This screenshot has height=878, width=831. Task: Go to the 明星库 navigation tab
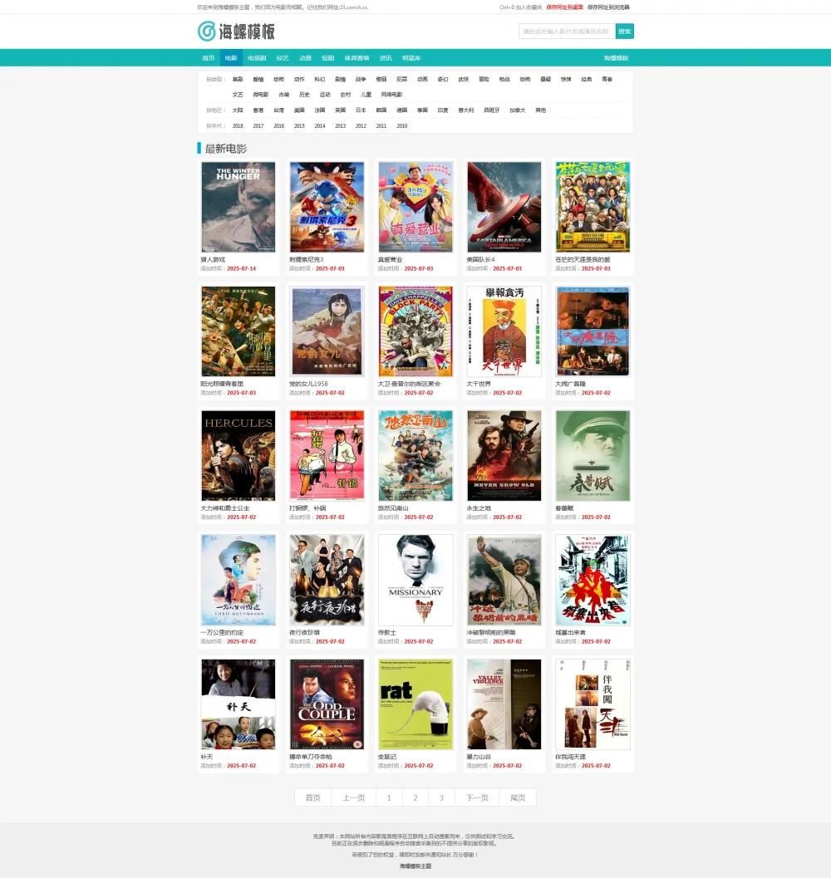[411, 58]
